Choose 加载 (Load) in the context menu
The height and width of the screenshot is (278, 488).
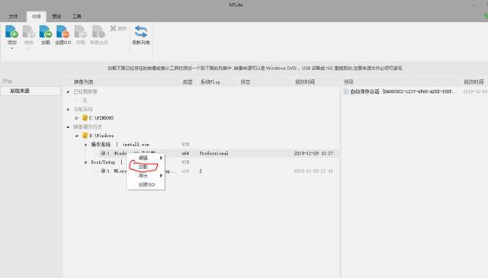pyautogui.click(x=146, y=167)
